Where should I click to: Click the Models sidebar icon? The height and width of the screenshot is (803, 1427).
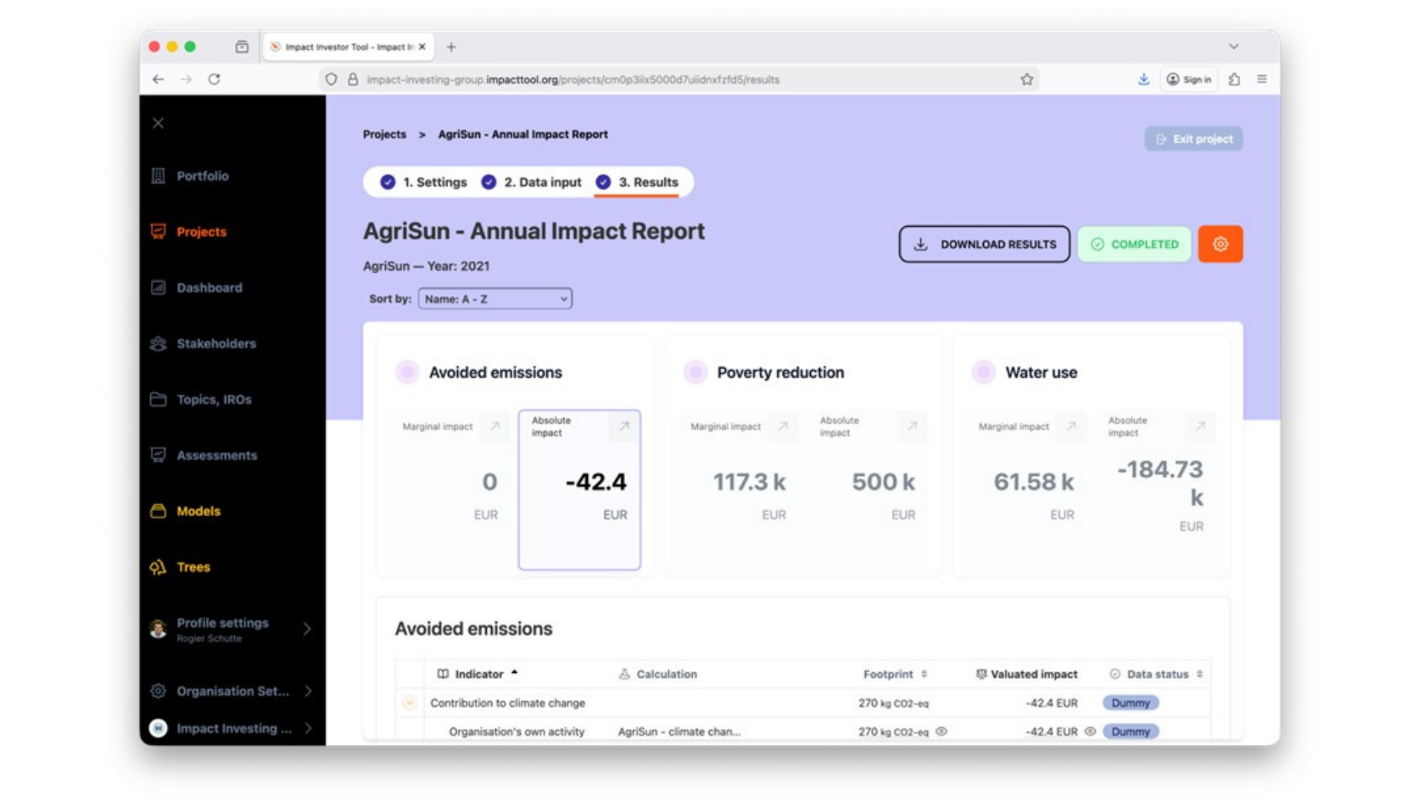158,511
